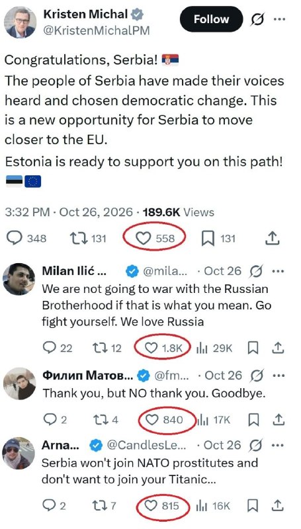Share Филип Матов's reply
Screen dimensions: 301x529
tap(278, 419)
